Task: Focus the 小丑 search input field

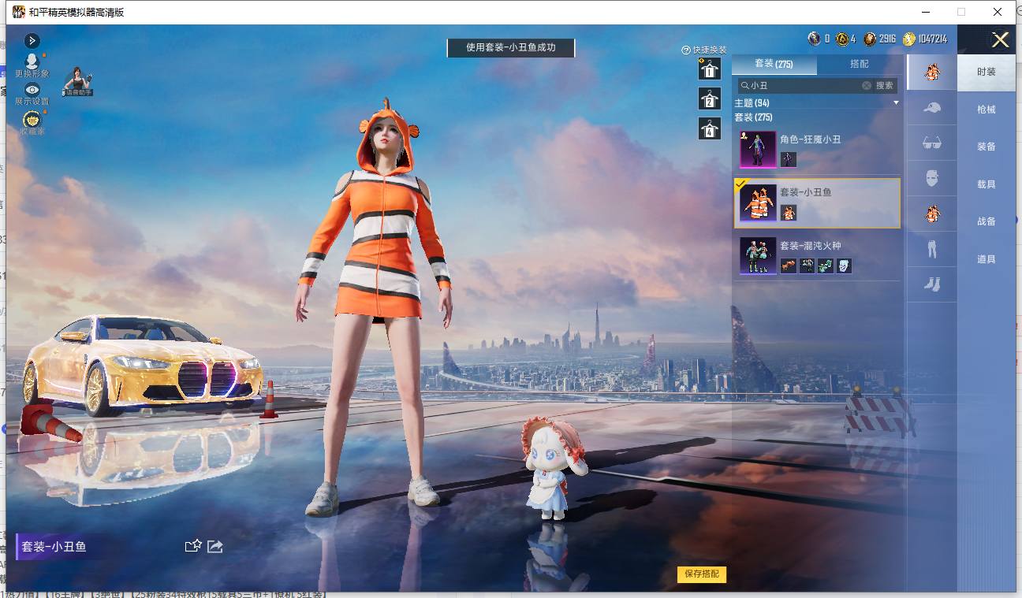Action: [804, 85]
